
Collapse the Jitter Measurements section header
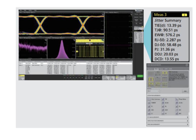click(168, 95)
